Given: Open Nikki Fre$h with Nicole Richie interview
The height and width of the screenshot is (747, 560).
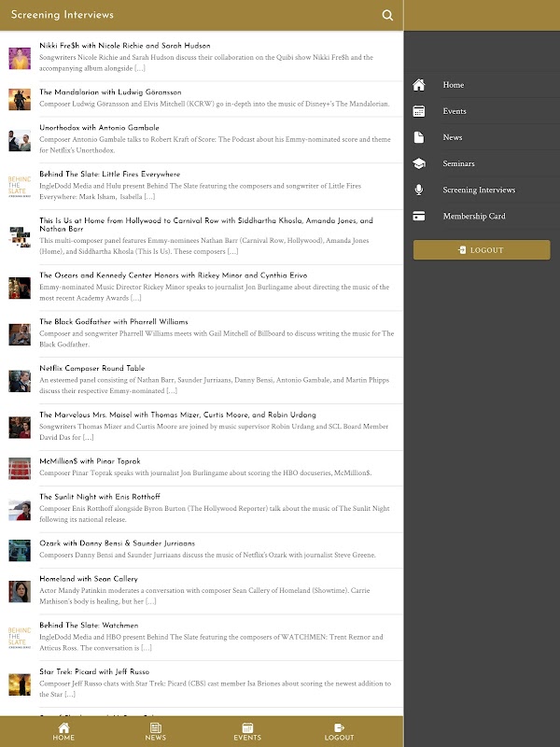Looking at the screenshot, I should tap(202, 57).
